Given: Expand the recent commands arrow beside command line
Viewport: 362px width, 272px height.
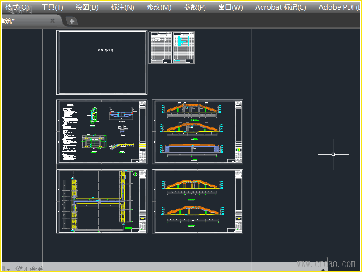Looking at the screenshot, I should pos(8,269).
